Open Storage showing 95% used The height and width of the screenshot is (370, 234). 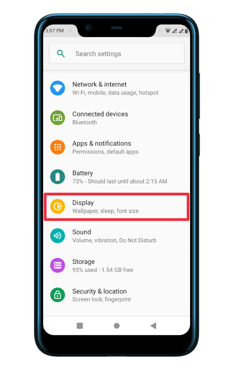tap(117, 265)
